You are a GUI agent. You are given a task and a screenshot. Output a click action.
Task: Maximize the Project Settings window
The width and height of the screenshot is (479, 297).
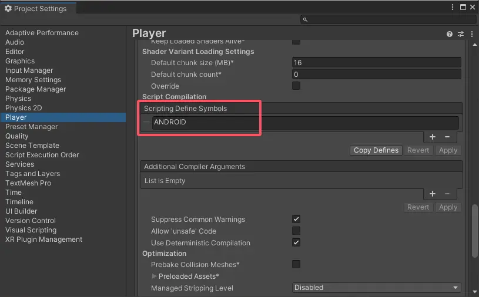tap(463, 7)
